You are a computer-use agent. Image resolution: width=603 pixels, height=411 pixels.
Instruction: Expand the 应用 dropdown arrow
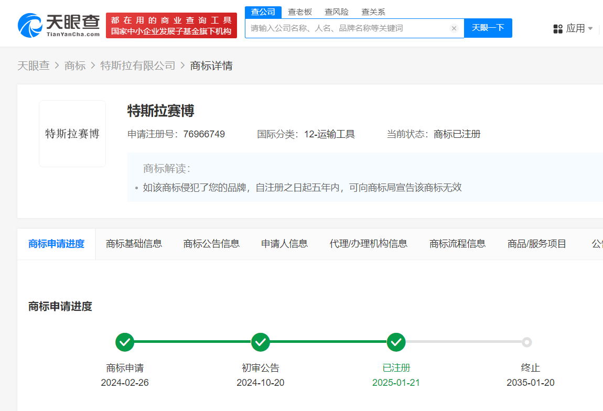pyautogui.click(x=590, y=29)
